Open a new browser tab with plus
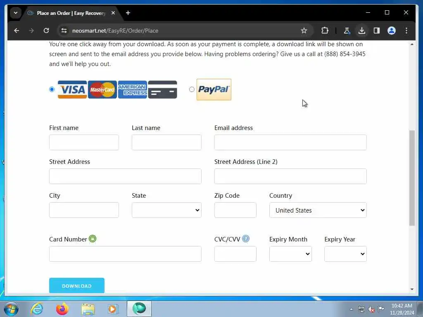This screenshot has width=423, height=317. pyautogui.click(x=128, y=13)
